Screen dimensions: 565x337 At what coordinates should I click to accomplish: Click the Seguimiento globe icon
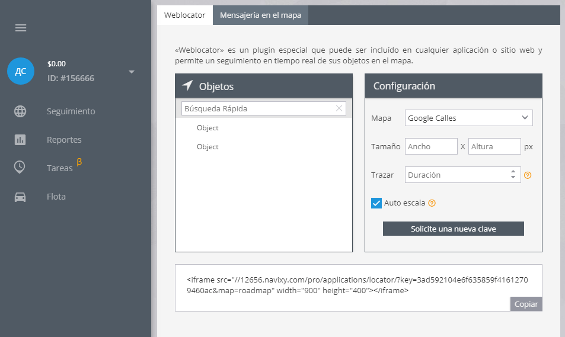pyautogui.click(x=20, y=111)
